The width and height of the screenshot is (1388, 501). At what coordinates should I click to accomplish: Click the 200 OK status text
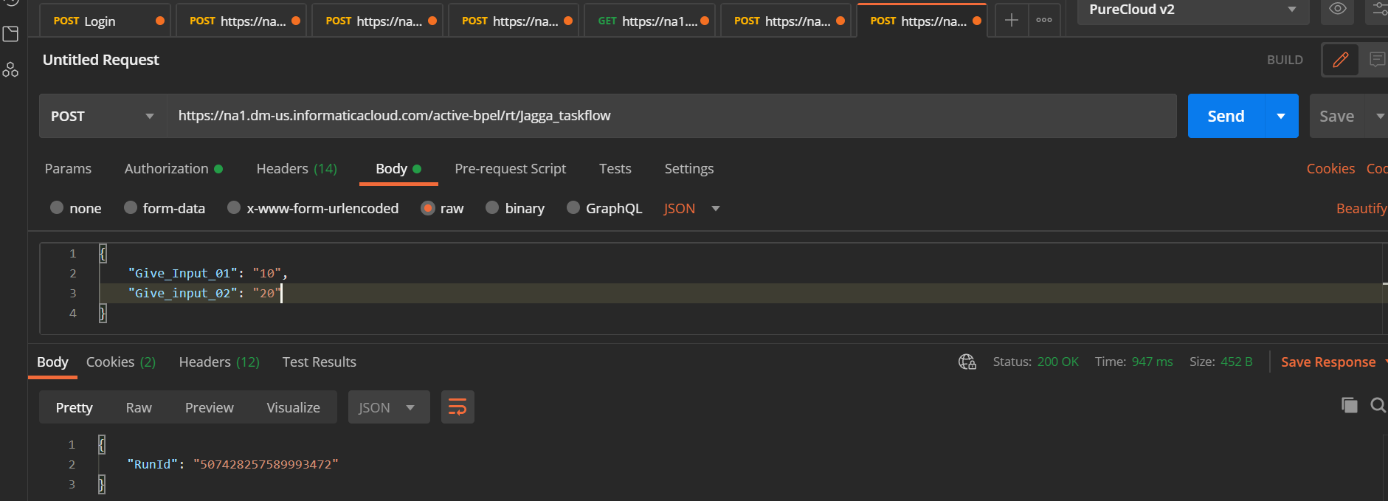[1057, 362]
